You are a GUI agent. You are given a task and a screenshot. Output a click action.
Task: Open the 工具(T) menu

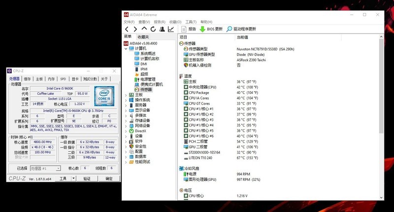tap(191, 22)
